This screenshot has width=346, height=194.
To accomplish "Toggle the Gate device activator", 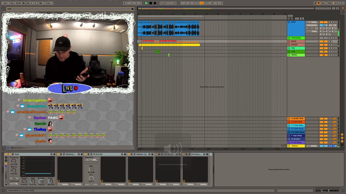I will click(10, 155).
